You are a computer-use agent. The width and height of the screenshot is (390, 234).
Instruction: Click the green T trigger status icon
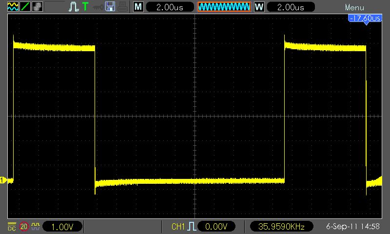tap(85, 7)
